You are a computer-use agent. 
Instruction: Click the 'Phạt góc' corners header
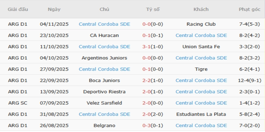[249, 9]
